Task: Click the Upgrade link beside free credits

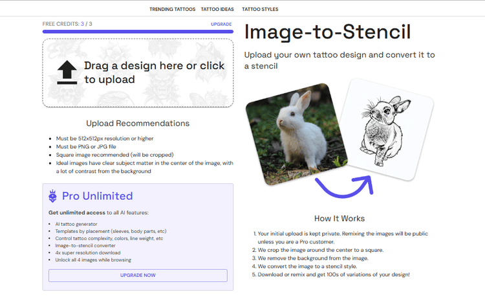Action: point(221,24)
